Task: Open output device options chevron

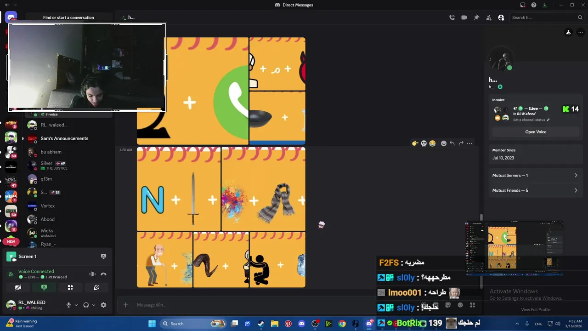Action: click(x=94, y=305)
